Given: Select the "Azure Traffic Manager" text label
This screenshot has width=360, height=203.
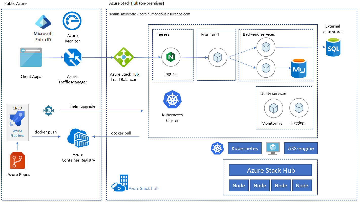Looking at the screenshot, I should coord(73,79).
